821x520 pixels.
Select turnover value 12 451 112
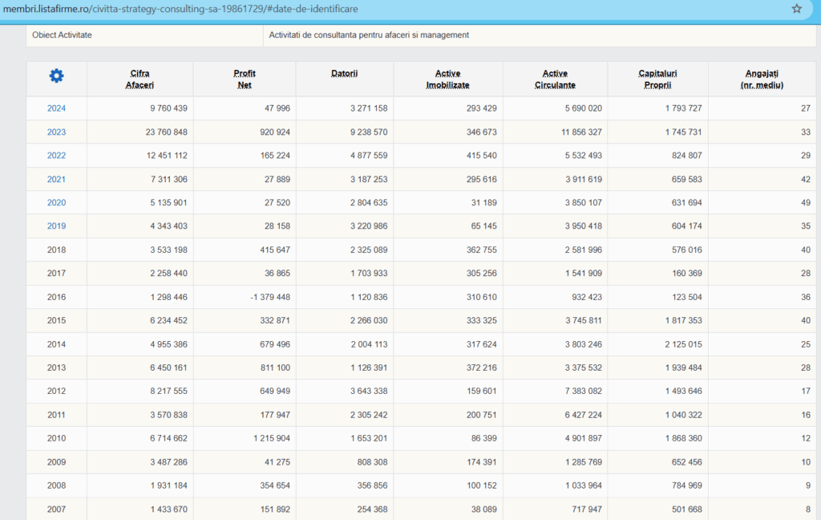[167, 156]
